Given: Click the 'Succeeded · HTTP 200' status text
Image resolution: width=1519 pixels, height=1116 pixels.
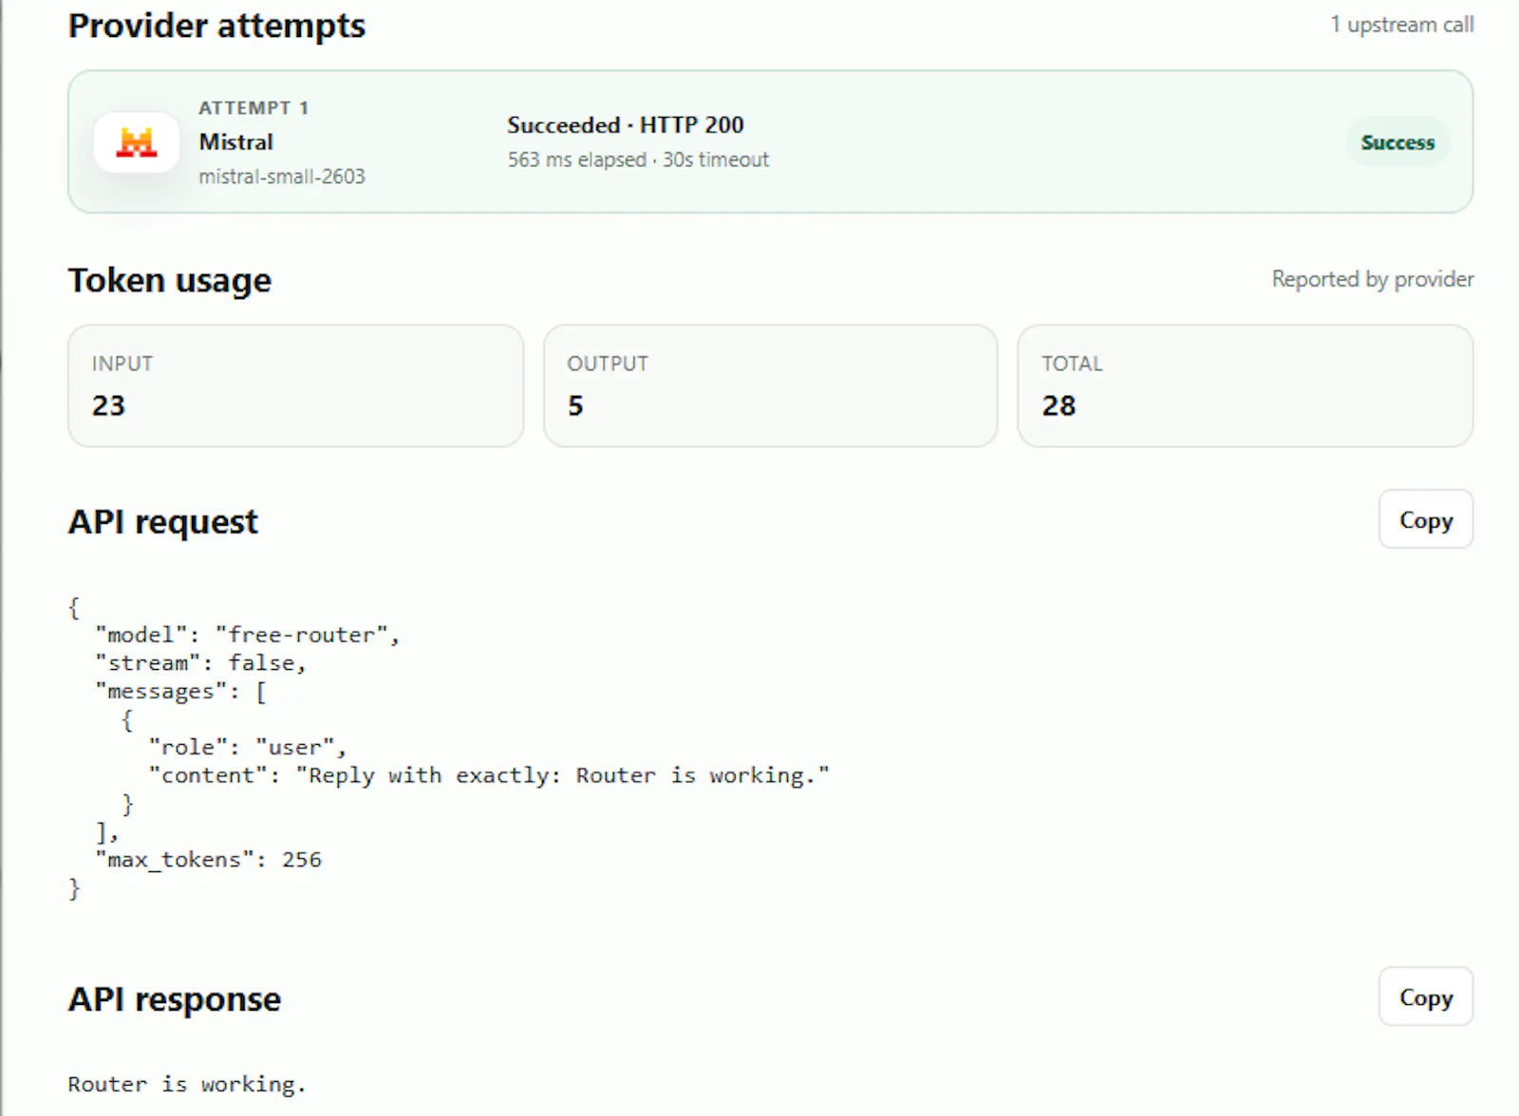Looking at the screenshot, I should [626, 124].
